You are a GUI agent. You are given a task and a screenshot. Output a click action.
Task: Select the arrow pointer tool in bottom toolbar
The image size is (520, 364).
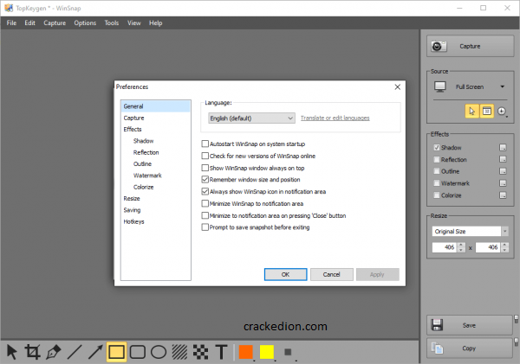11,352
